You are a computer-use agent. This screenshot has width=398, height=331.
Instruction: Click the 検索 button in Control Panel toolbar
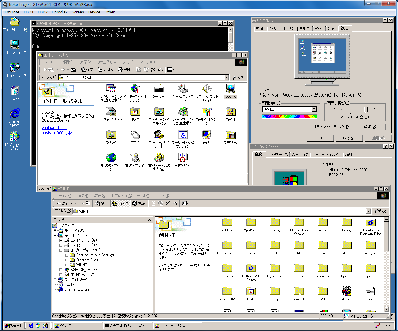(x=87, y=70)
